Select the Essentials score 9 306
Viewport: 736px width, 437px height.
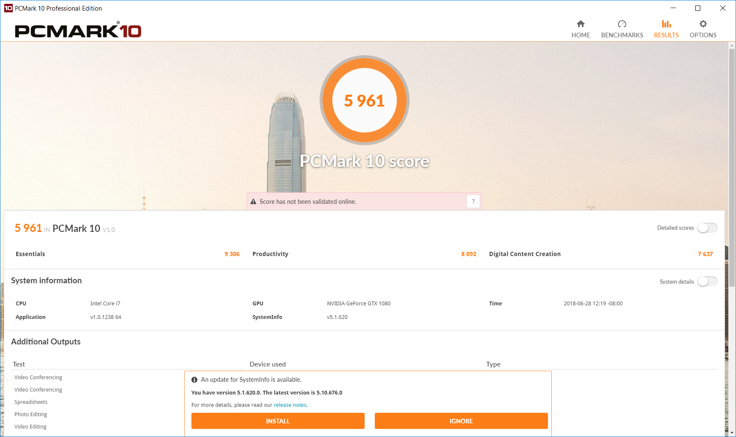tap(232, 254)
